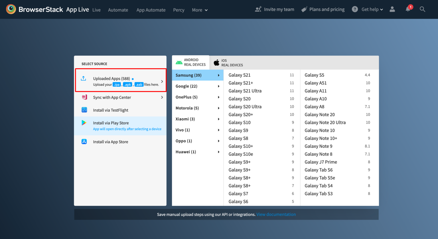This screenshot has height=239, width=438.
Task: Click the upload icon next to Uploaded Apps
Action: [84, 78]
